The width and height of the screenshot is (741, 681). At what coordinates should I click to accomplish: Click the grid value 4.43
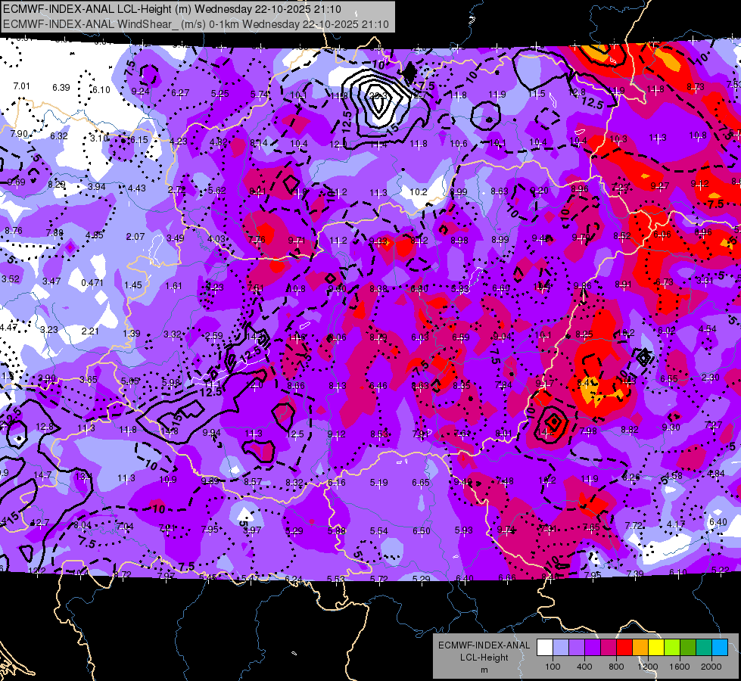point(136,188)
